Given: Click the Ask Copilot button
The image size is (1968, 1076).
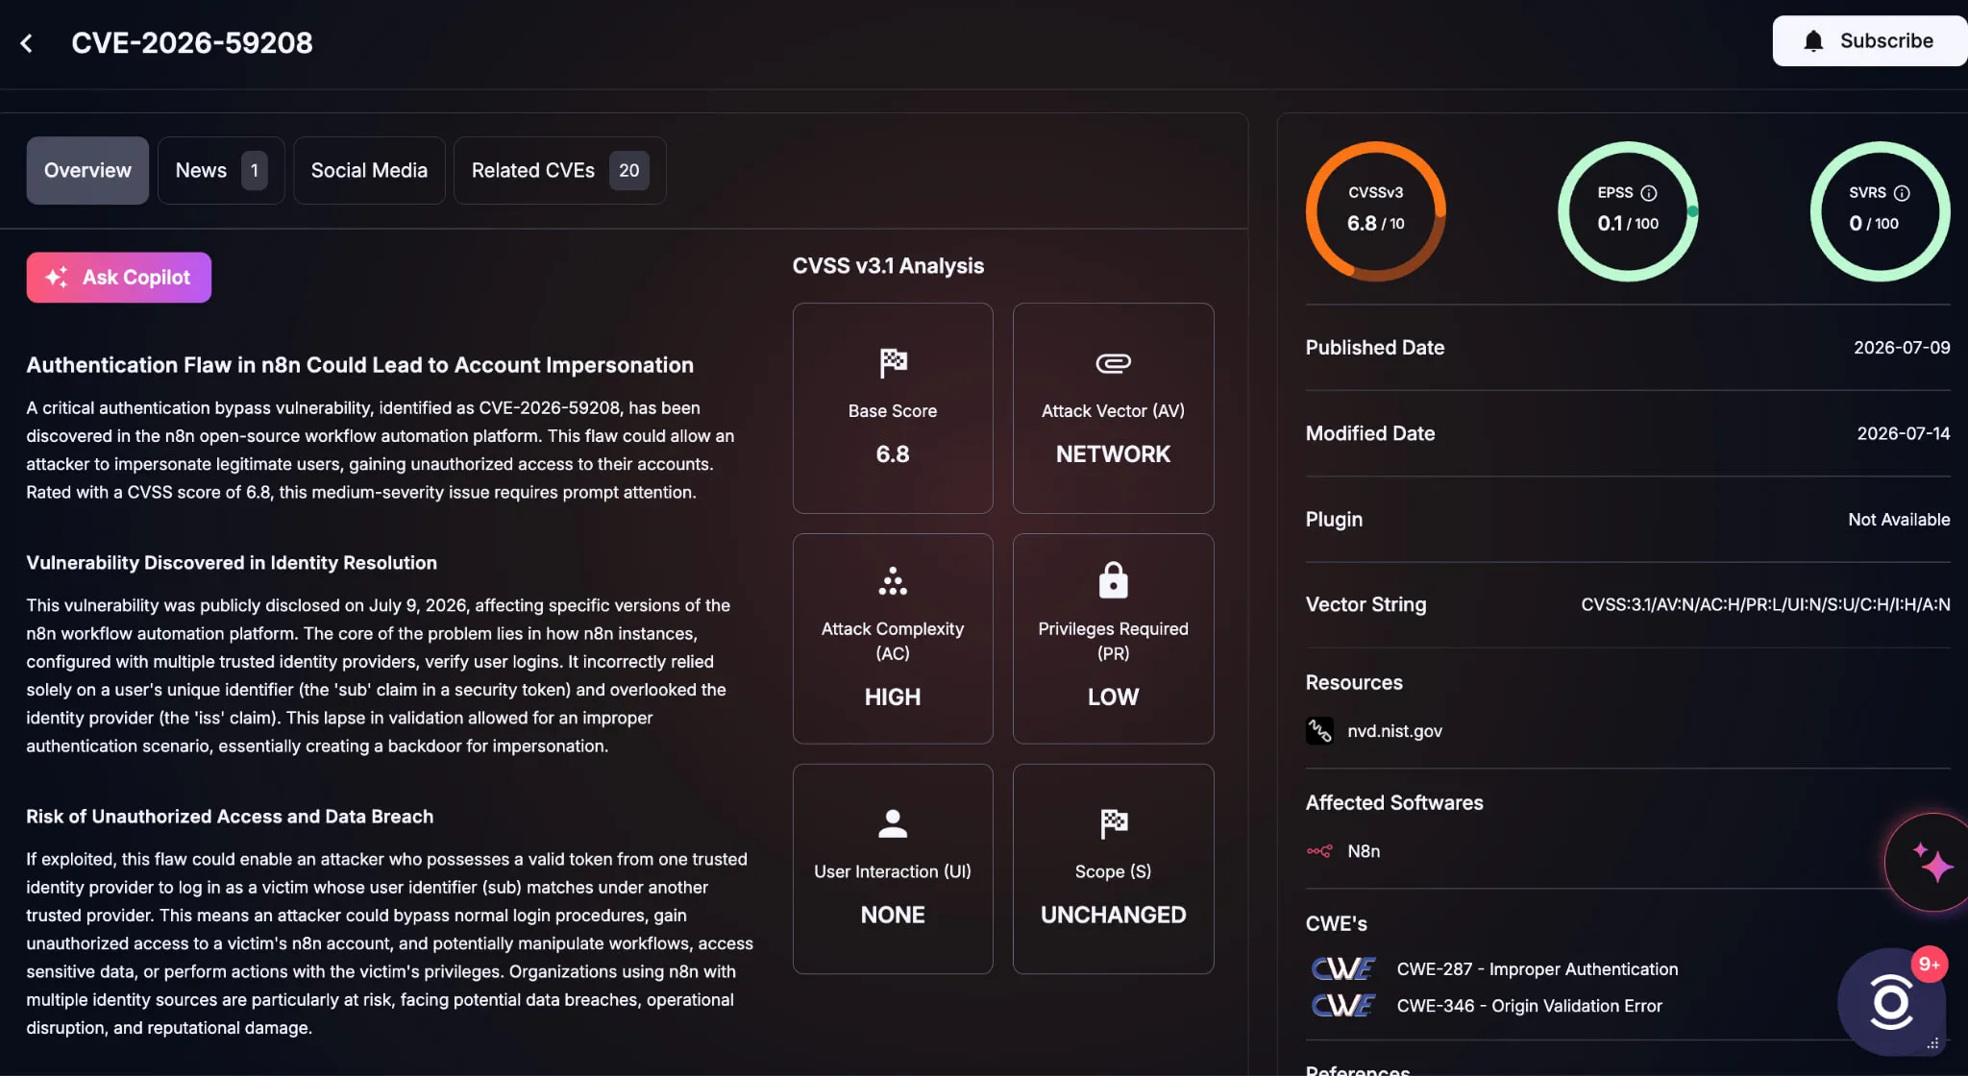Looking at the screenshot, I should (x=119, y=278).
